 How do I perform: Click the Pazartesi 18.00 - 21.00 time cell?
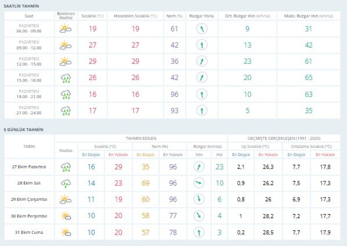pos(29,95)
